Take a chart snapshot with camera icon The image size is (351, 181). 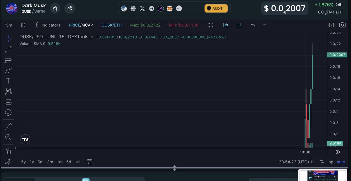coord(342,25)
